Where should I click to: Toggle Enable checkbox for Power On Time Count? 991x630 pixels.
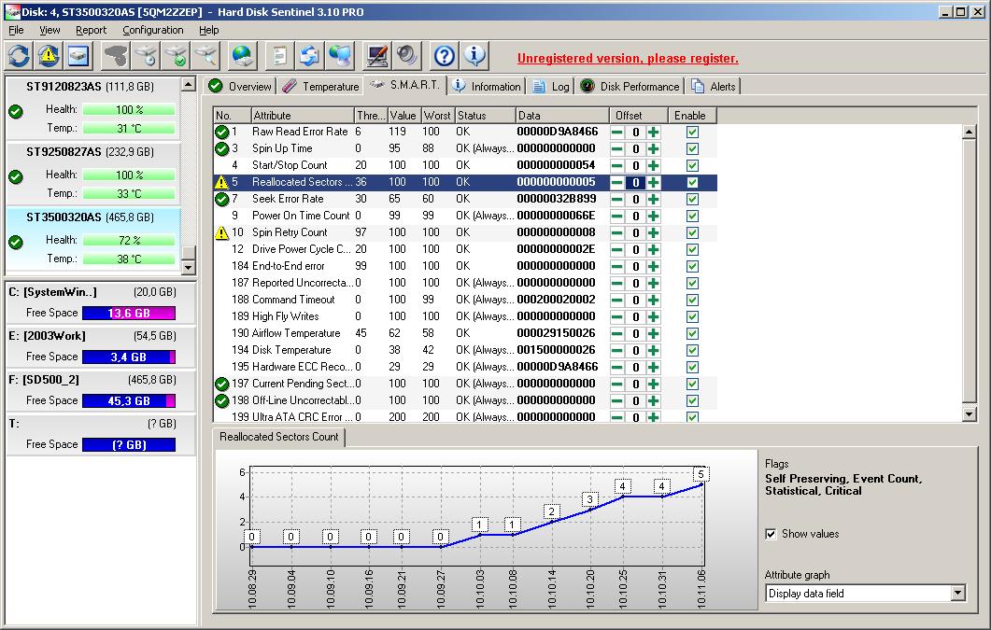(693, 216)
